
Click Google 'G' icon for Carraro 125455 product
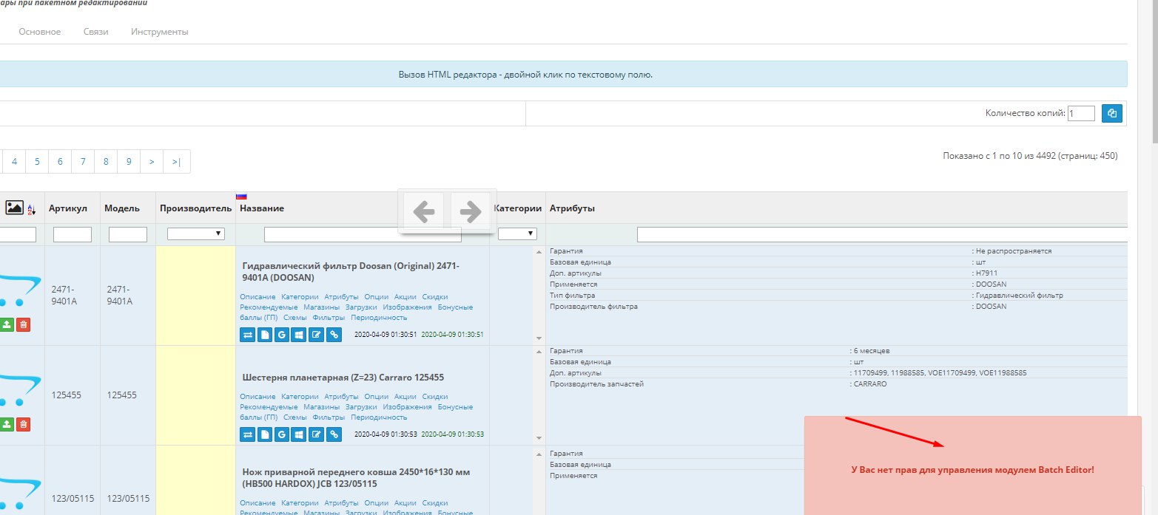pyautogui.click(x=282, y=434)
